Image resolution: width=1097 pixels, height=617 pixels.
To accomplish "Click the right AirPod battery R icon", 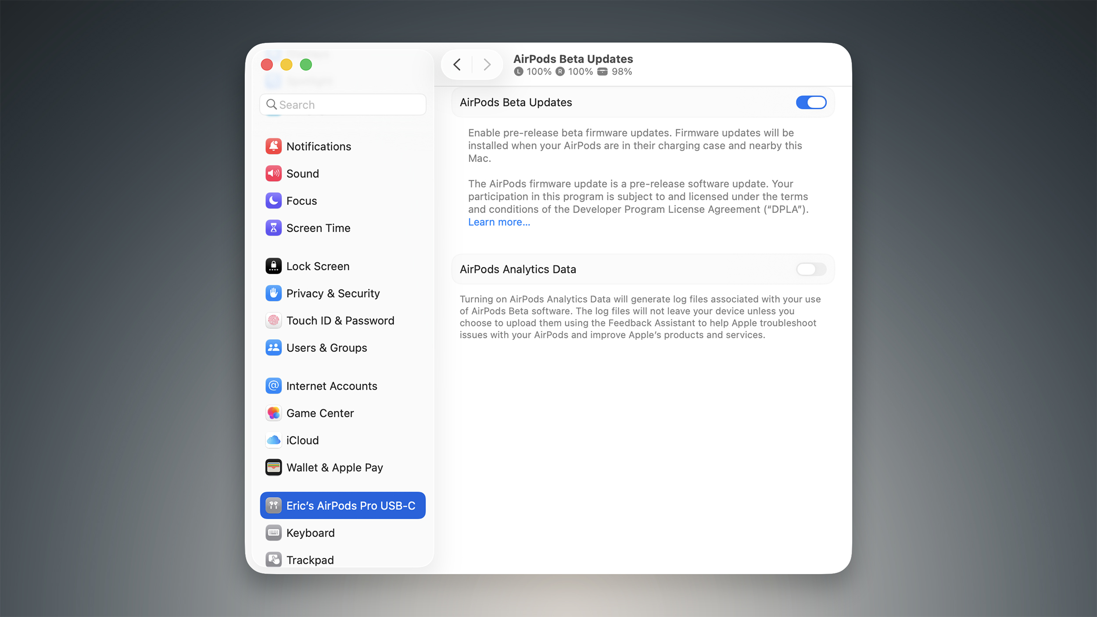I will coord(560,72).
